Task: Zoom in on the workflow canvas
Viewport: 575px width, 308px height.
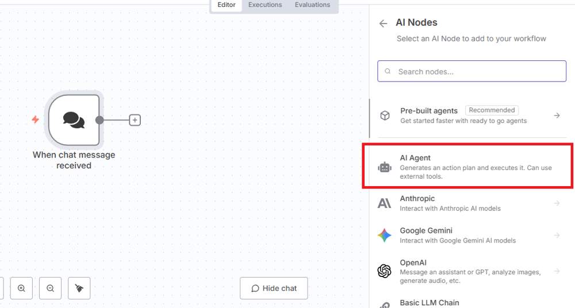Action: click(21, 288)
